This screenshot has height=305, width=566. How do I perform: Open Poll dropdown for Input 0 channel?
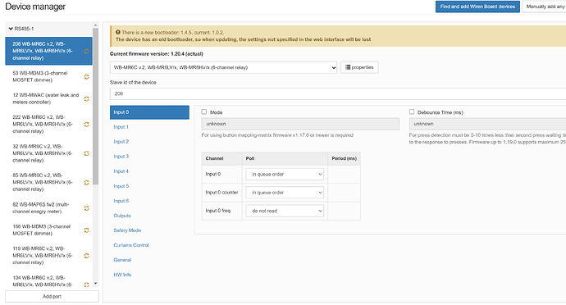click(285, 175)
